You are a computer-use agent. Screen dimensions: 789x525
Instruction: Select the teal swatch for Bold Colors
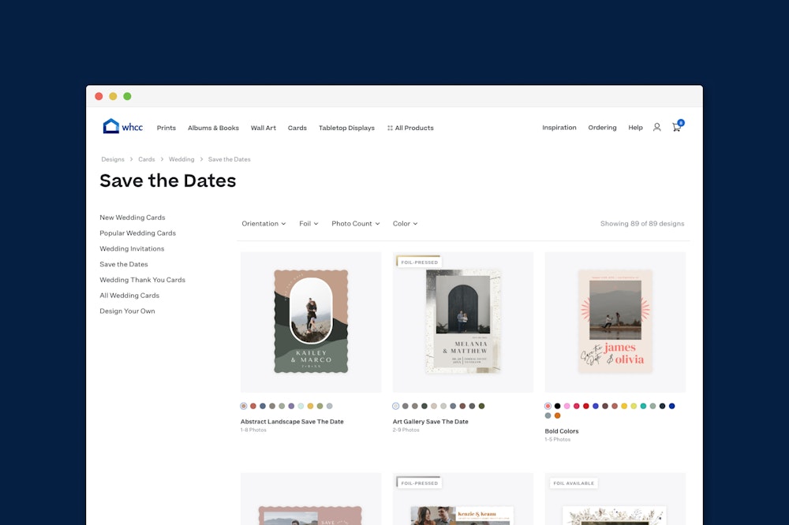point(643,406)
